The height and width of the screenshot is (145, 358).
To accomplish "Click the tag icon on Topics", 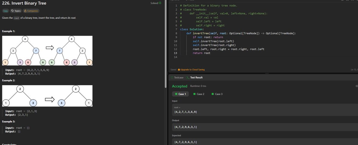I will 13,11.
